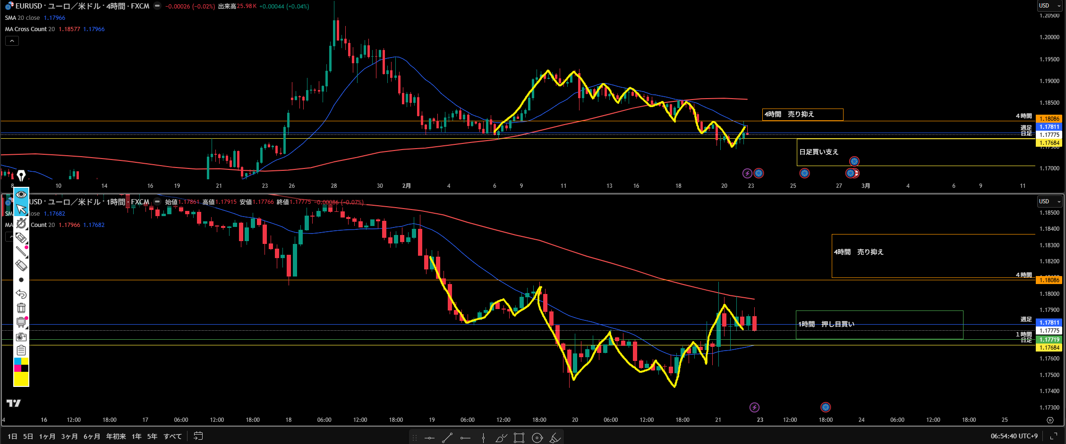The height and width of the screenshot is (444, 1066).
Task: Click the 06:54:40 UTC+9 timezone button
Action: 1014,436
